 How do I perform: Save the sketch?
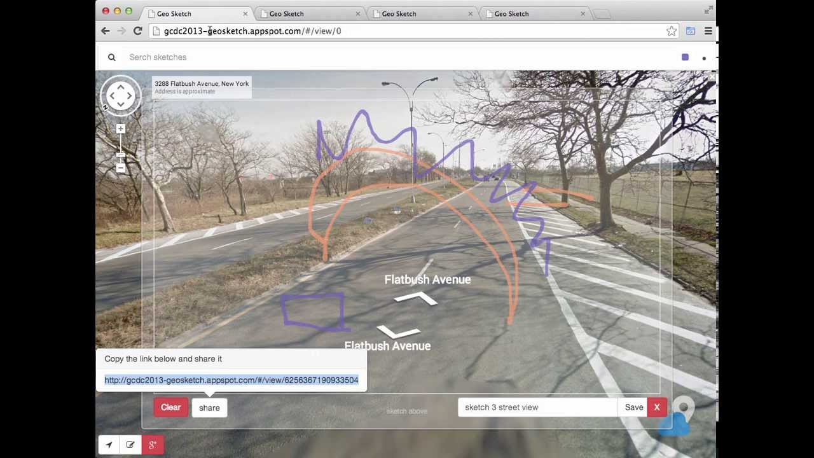[x=633, y=407]
